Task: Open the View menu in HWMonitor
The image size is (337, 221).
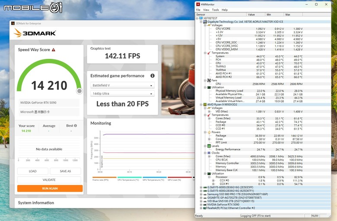Action: [206, 10]
